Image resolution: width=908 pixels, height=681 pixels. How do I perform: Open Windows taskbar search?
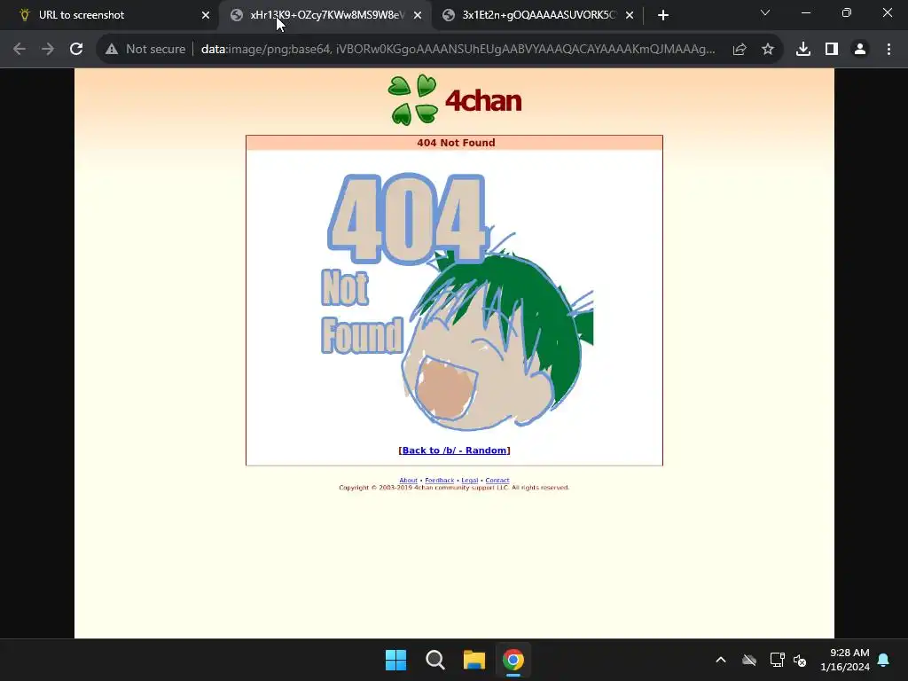coord(434,660)
